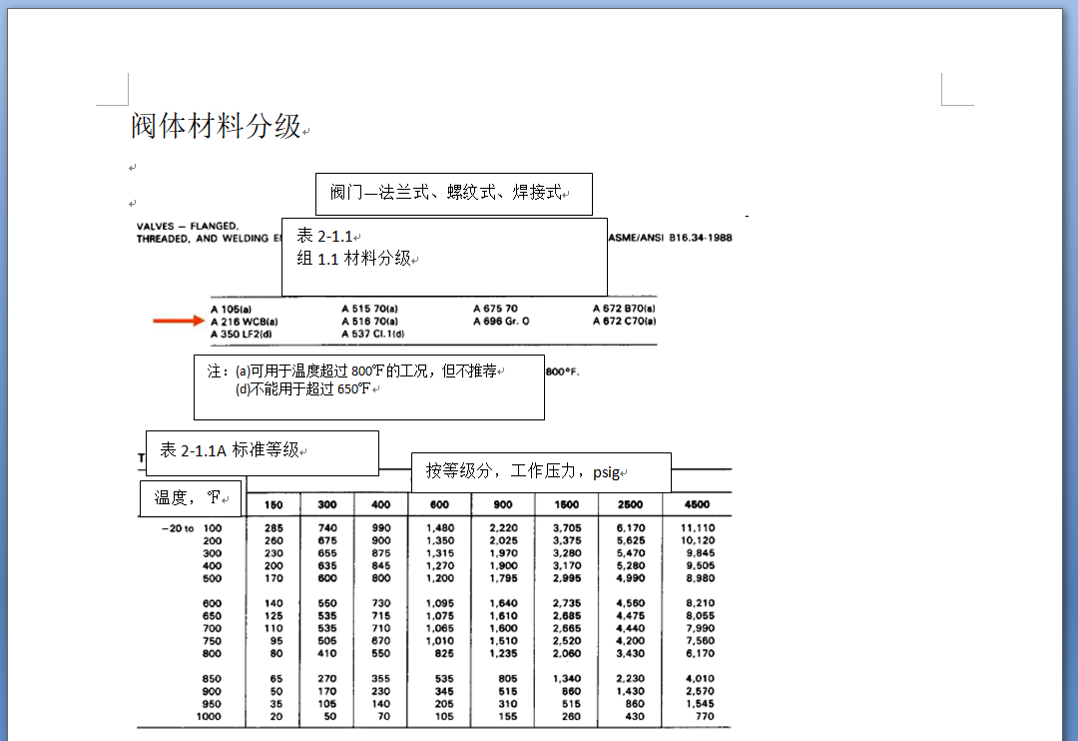Click the 650 temperature row label
The height and width of the screenshot is (741, 1078).
click(212, 616)
